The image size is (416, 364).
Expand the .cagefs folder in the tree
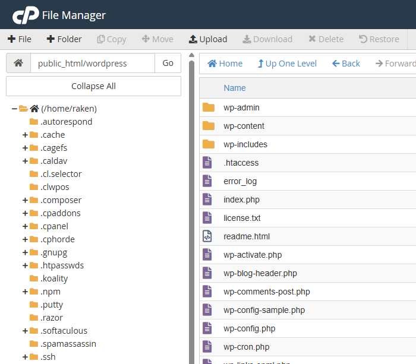[25, 148]
